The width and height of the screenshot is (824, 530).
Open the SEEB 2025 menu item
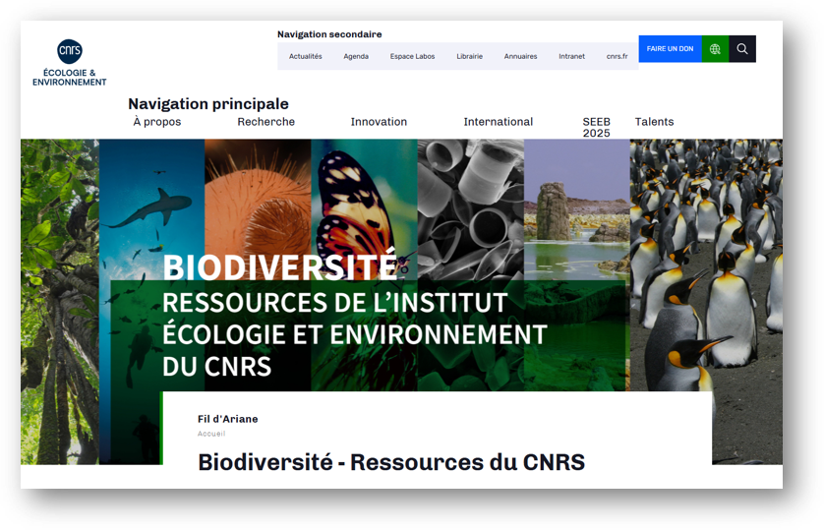click(x=597, y=127)
